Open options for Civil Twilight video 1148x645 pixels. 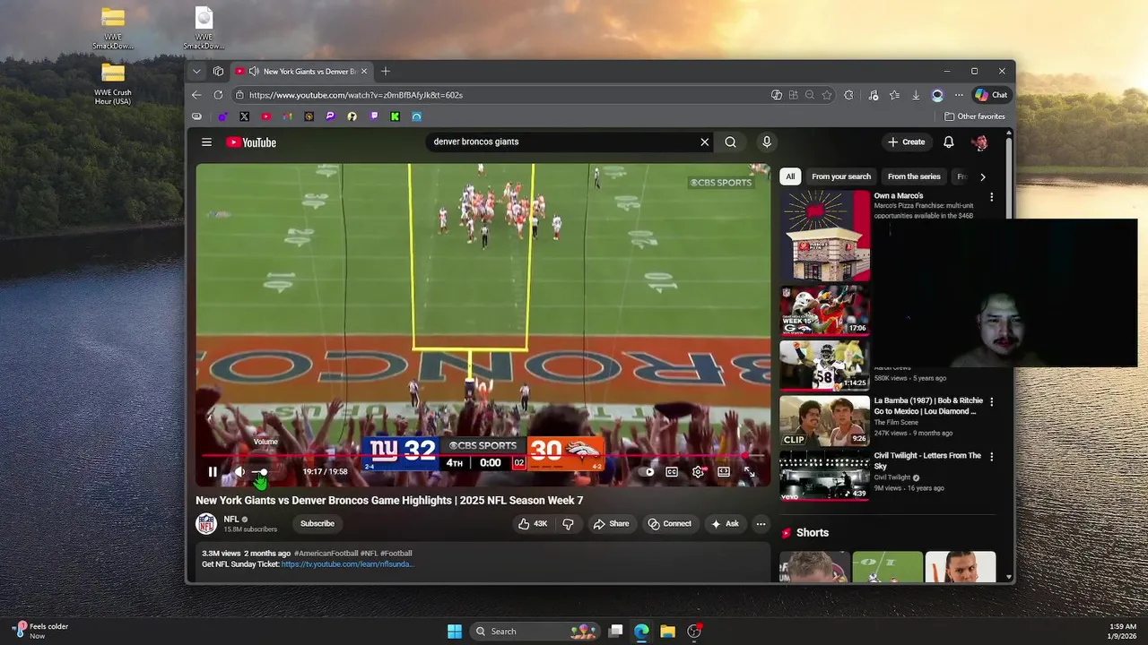click(991, 457)
